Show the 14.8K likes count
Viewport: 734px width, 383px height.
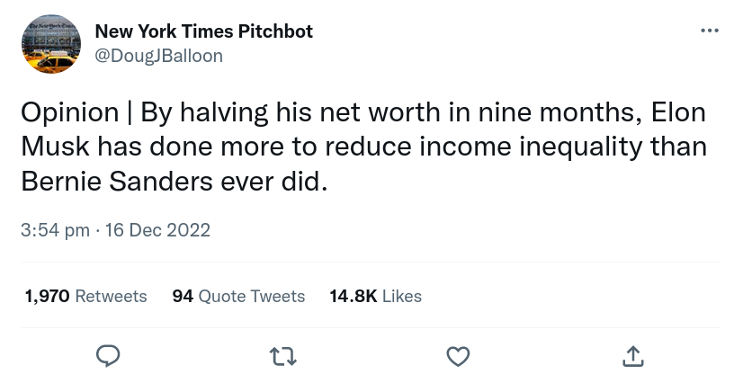click(353, 296)
